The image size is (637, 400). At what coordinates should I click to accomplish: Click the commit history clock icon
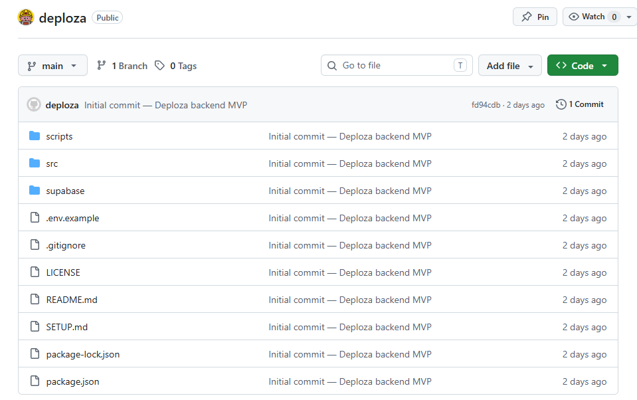coord(561,104)
